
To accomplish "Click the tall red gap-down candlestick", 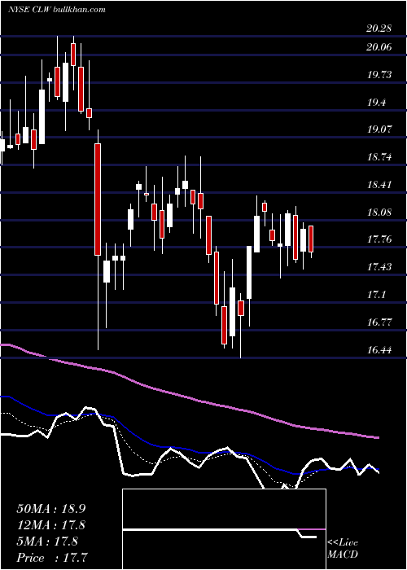I will tap(98, 199).
